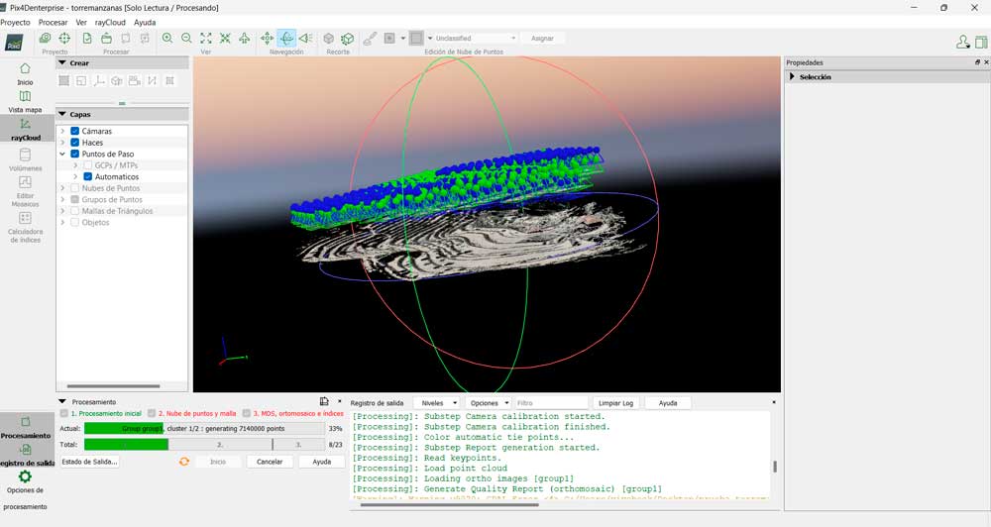Screen dimensions: 991x527
Task: Open the Procesar menu
Action: 53,22
